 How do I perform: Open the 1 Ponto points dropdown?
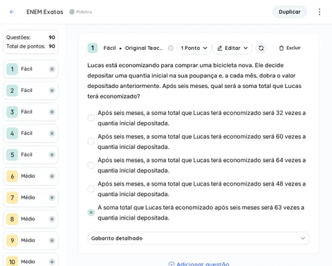point(194,48)
